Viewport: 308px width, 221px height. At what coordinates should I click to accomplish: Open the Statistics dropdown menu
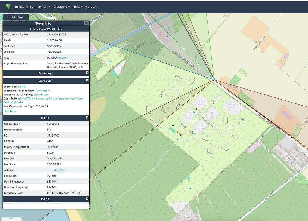point(61,7)
